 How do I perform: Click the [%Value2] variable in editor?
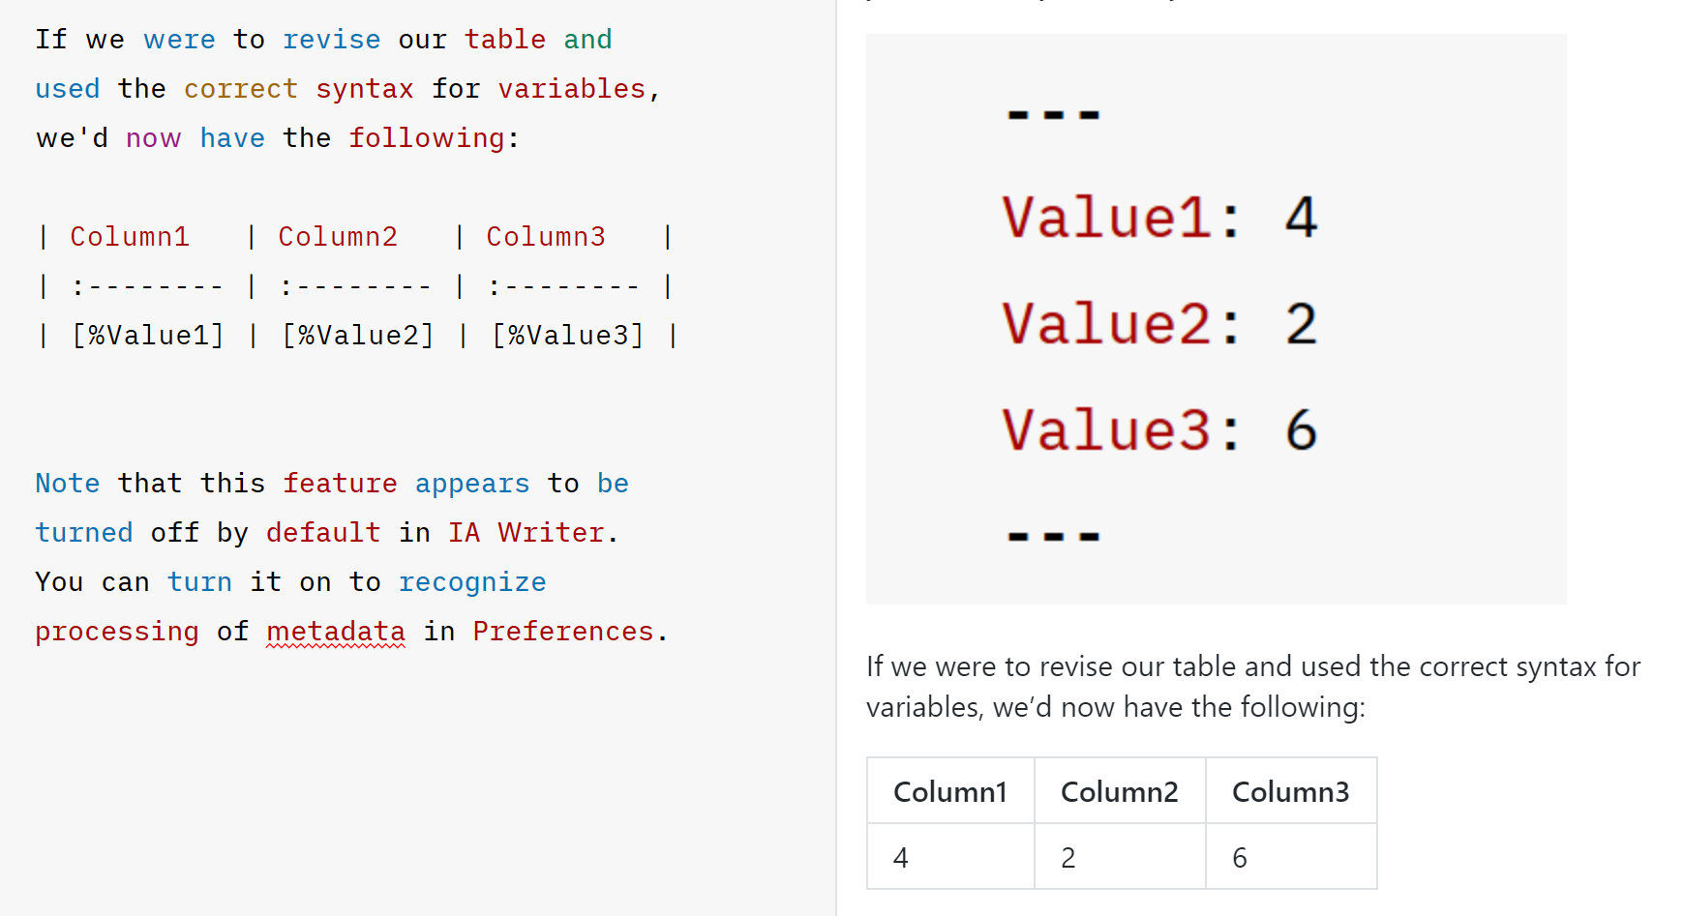tap(358, 336)
